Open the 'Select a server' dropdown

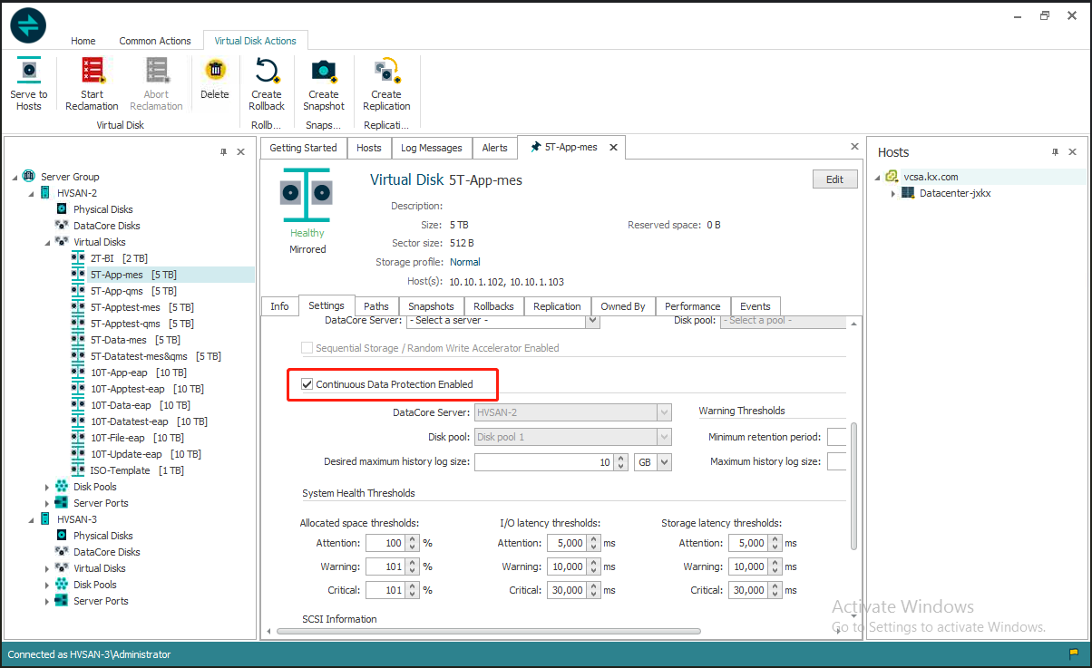(x=593, y=321)
